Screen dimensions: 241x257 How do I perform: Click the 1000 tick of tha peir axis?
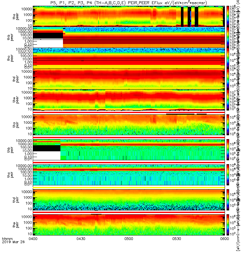[x=28, y=122]
